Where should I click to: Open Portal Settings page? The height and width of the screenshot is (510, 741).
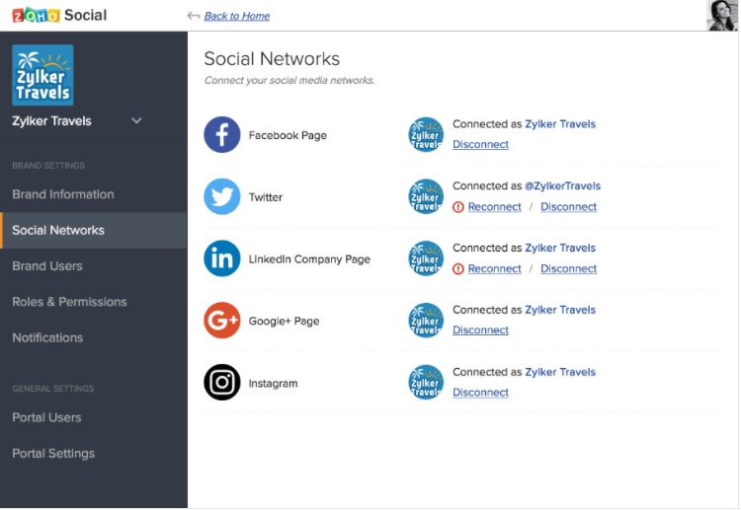coord(53,454)
